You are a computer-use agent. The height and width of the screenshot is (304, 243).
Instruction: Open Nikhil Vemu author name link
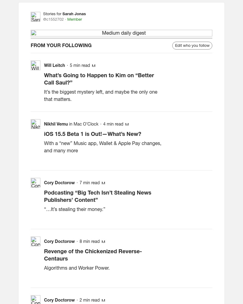point(56,124)
